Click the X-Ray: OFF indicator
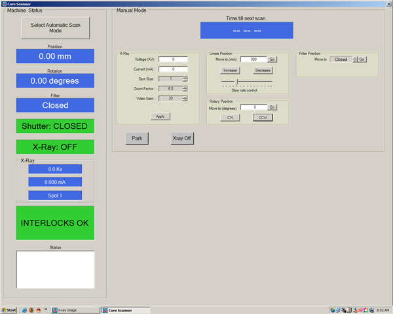Screen dimensions: 393x314 coord(55,147)
